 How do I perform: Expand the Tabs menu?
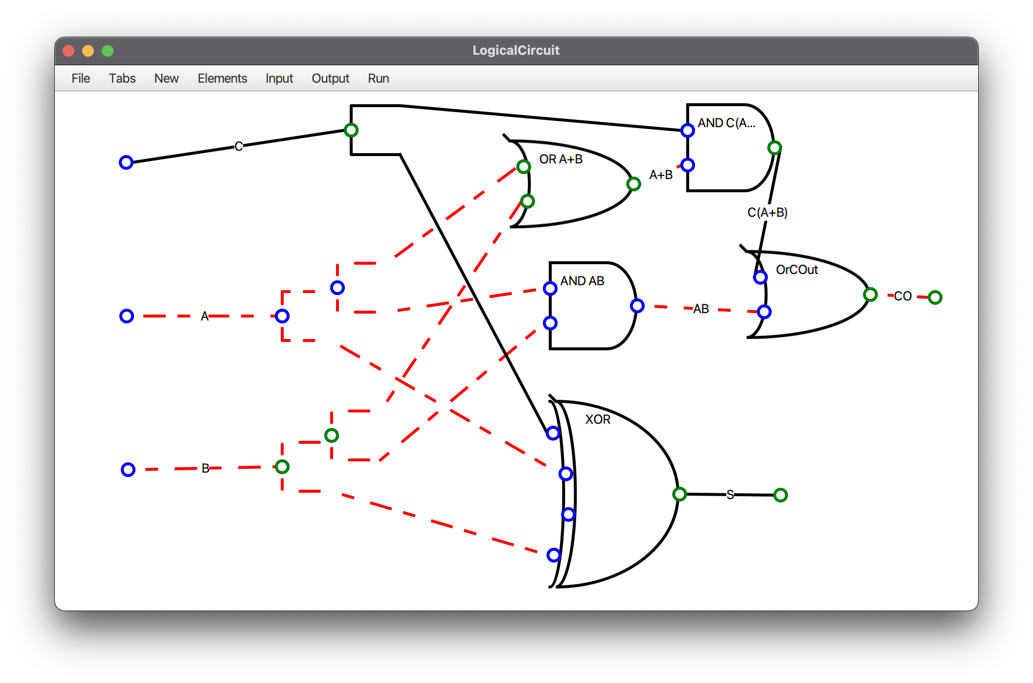tap(122, 78)
